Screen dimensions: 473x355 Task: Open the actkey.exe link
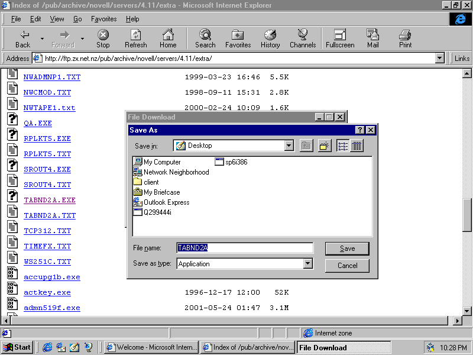[47, 293]
